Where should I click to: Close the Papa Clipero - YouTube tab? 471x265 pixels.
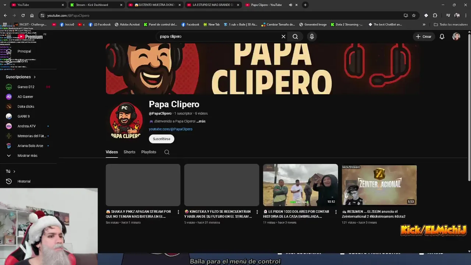click(296, 5)
